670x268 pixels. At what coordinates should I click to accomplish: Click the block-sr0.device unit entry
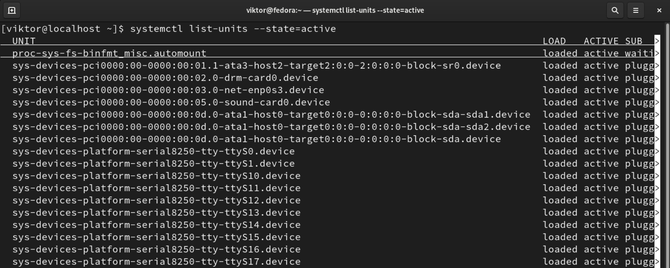pyautogui.click(x=256, y=66)
